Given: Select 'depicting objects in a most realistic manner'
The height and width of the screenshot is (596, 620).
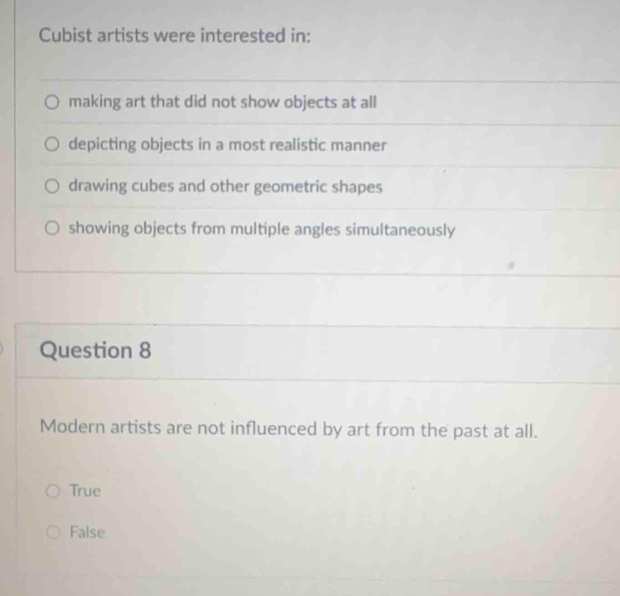Looking at the screenshot, I should coord(52,144).
